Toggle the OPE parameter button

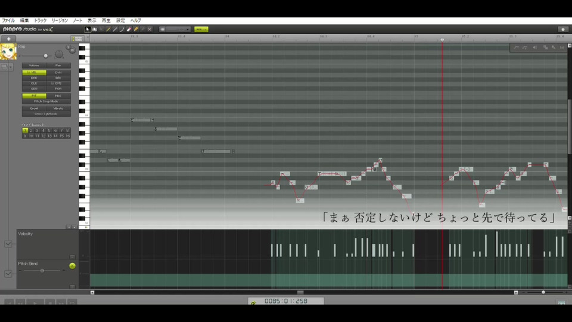58,83
